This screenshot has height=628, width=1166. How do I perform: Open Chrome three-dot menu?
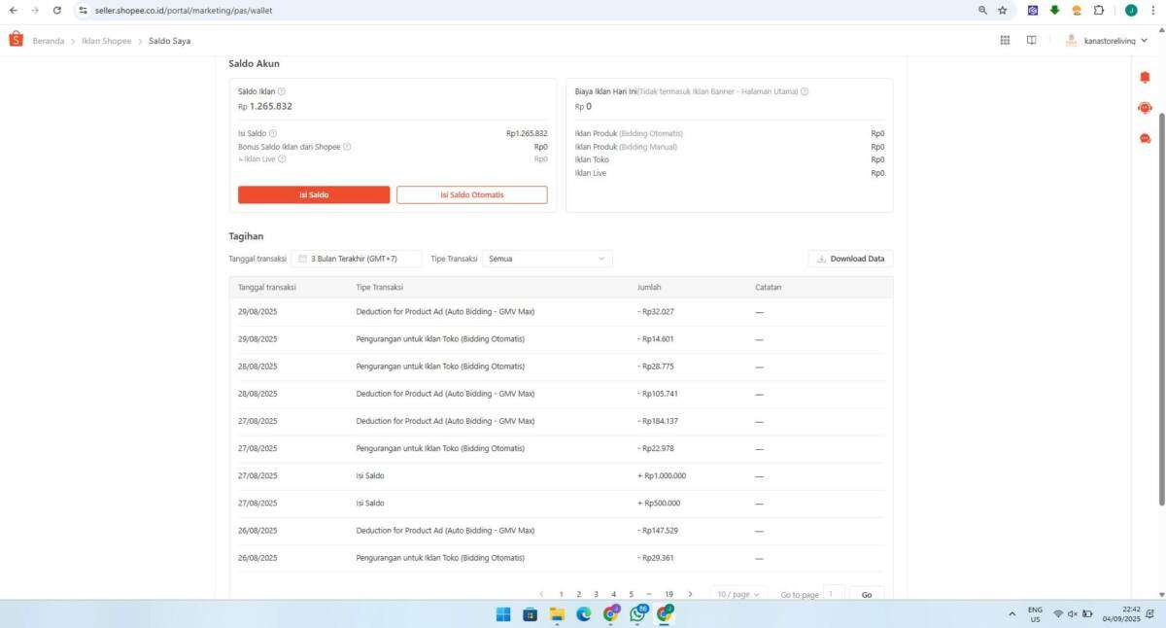click(1152, 10)
